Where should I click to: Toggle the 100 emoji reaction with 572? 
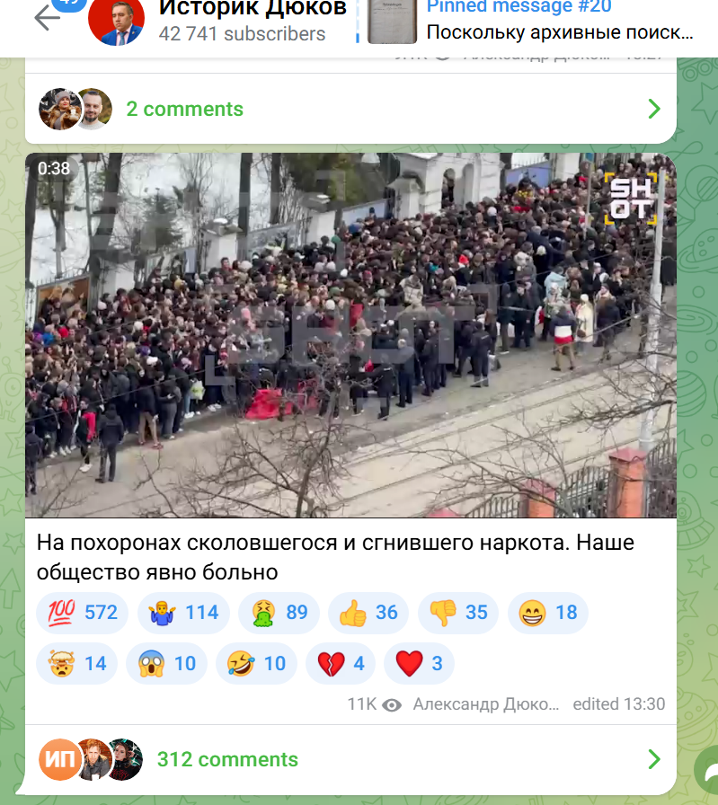[82, 613]
